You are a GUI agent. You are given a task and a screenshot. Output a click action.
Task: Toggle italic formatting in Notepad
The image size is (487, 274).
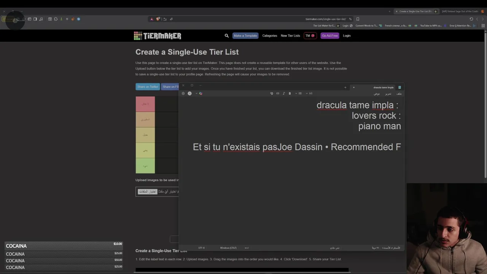tap(283, 93)
